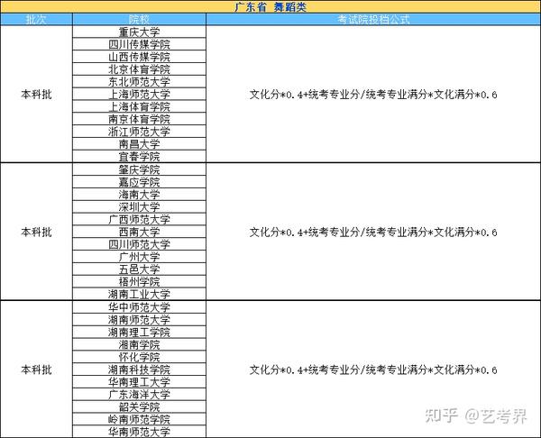
Task: Click the 华南理工大学 entry
Action: (x=139, y=382)
